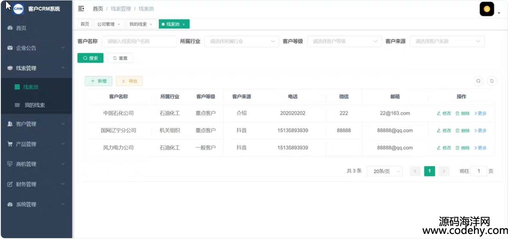Click 修改 for 中国石化公司 row
The height and width of the screenshot is (239, 510).
(x=444, y=114)
